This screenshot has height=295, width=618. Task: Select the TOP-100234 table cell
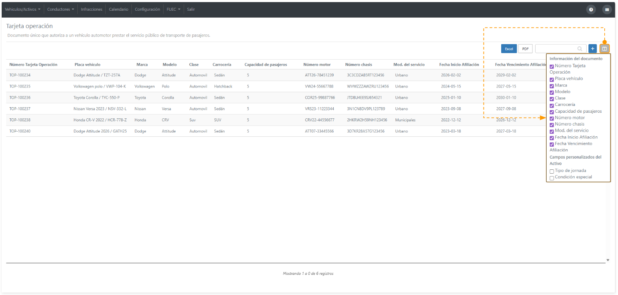(x=20, y=75)
